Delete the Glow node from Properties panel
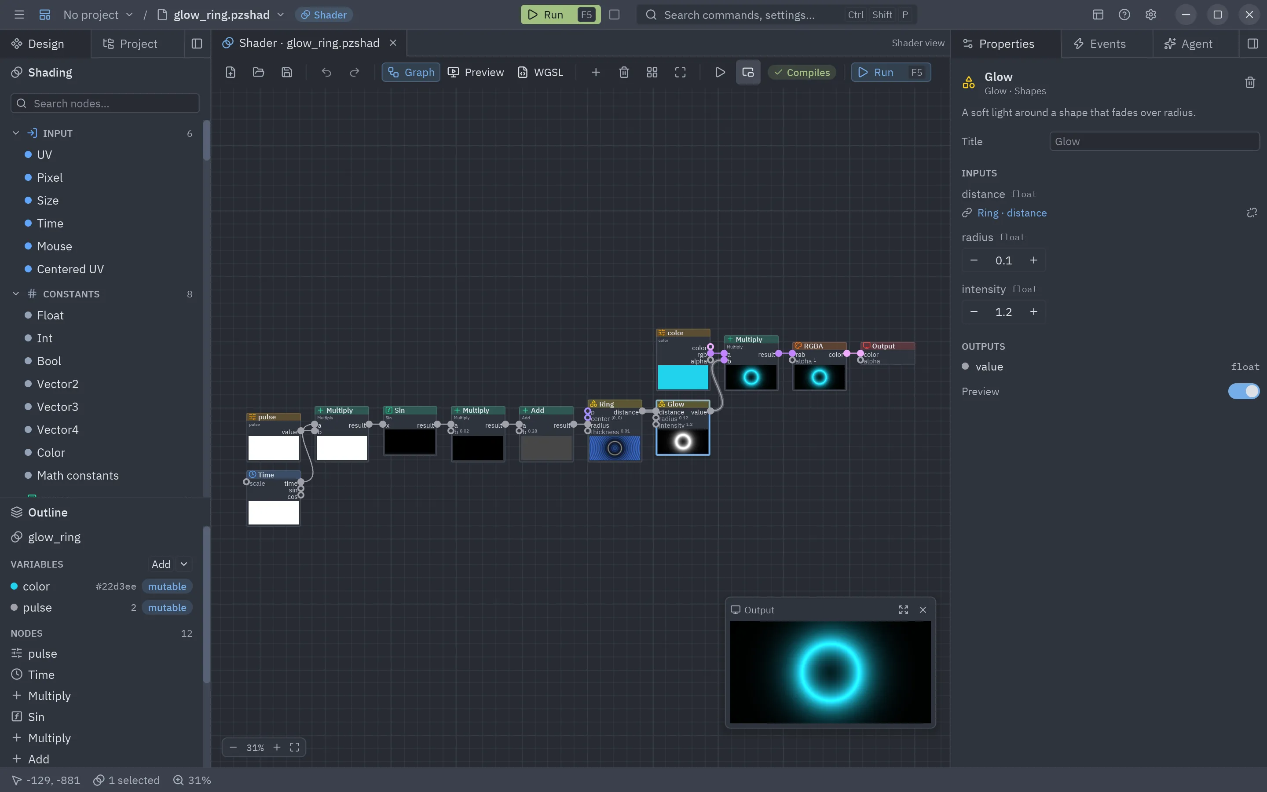This screenshot has height=792, width=1267. (x=1250, y=82)
